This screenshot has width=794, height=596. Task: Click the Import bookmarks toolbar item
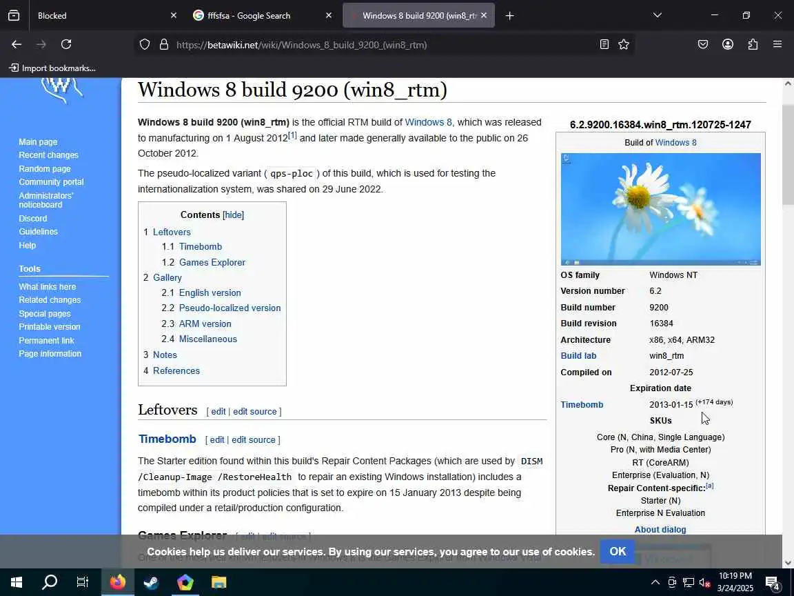pos(52,68)
